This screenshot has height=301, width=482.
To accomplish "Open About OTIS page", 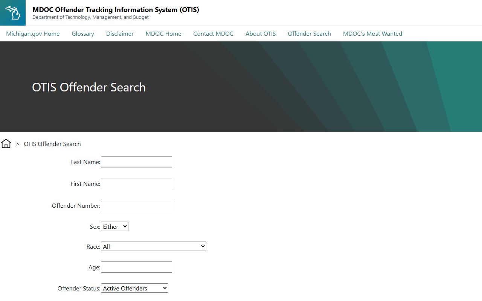I will coord(261,33).
